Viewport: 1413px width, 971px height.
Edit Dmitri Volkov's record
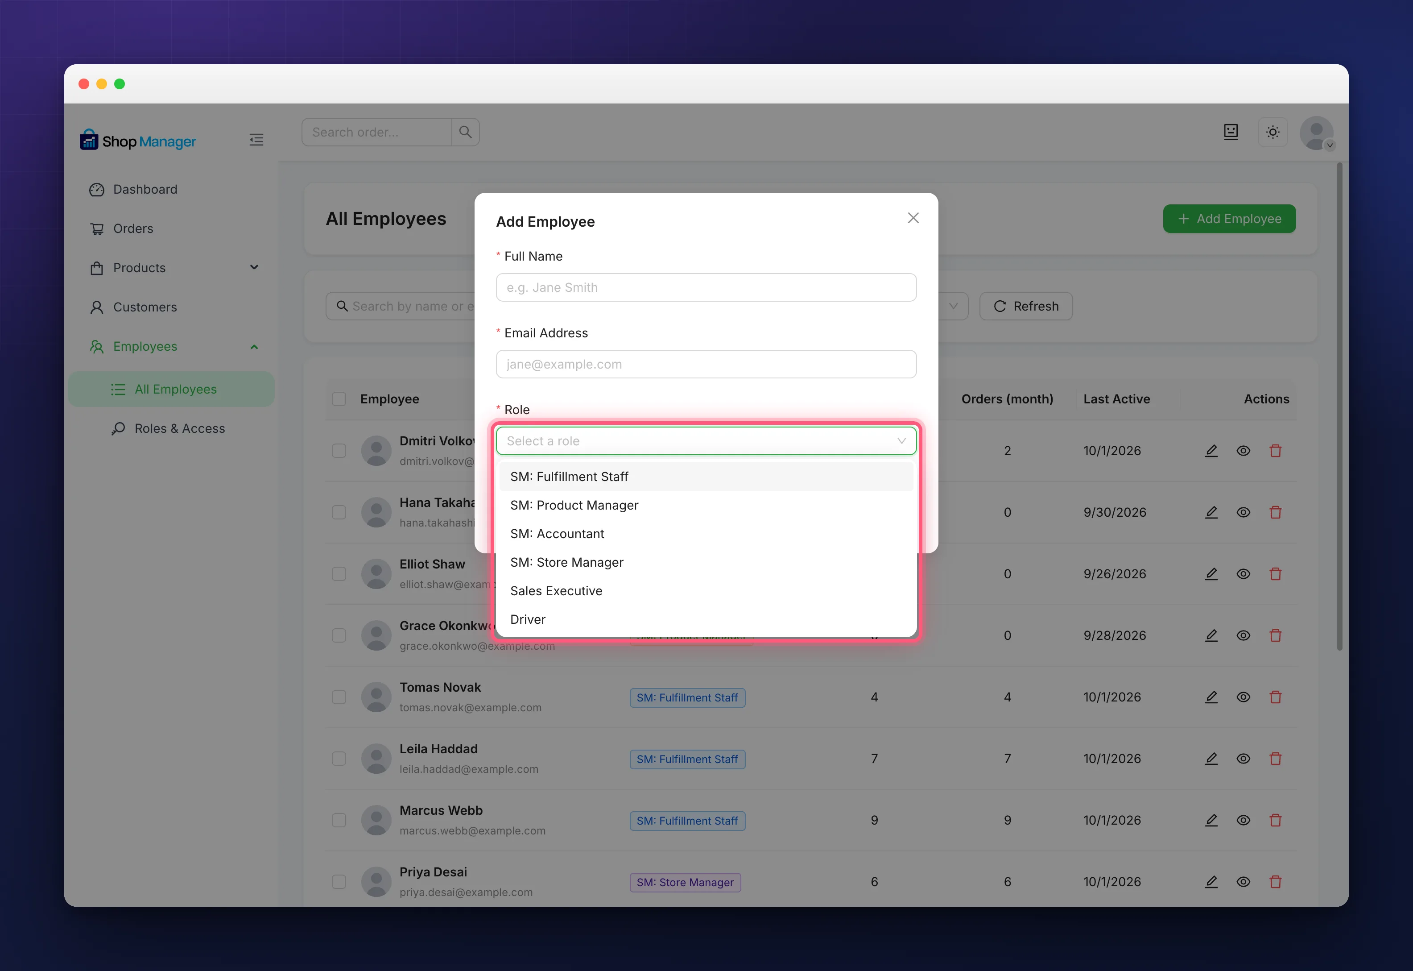pos(1211,451)
